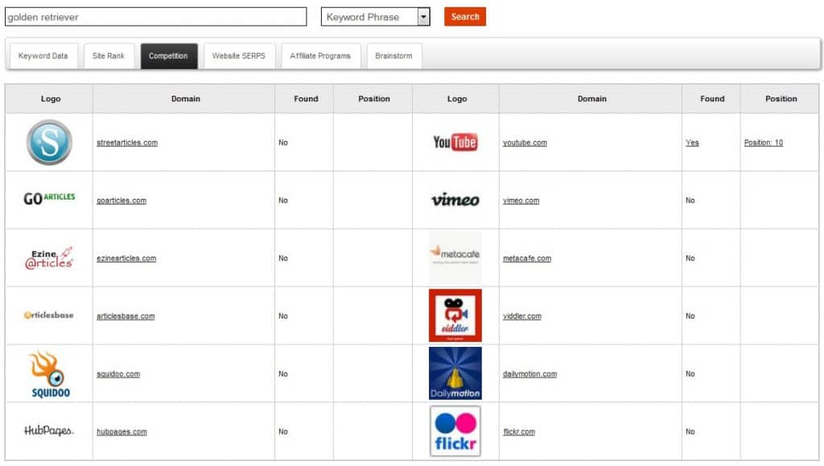Click the right Found column header

712,98
